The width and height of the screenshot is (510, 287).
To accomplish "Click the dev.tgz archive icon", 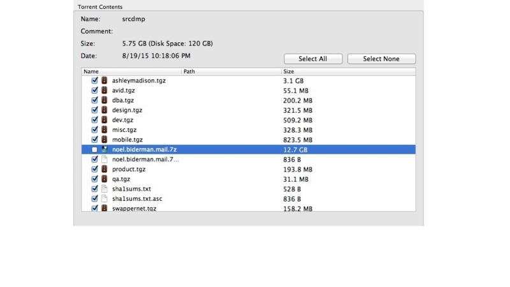I will pos(105,120).
